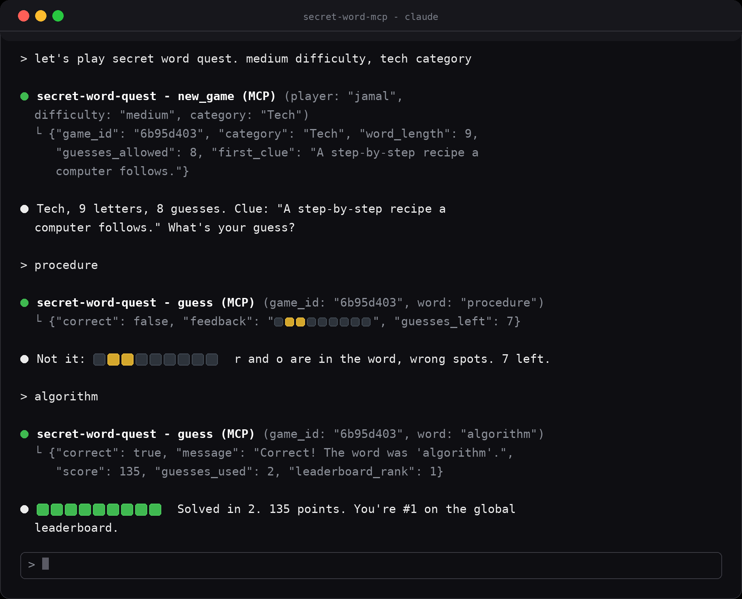Click the 'leaderboard.' text line

coord(77,528)
